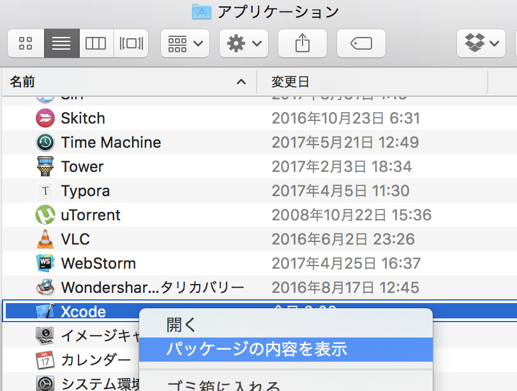Viewport: 517px width, 391px height.
Task: Select the イメージキャプチャ app icon
Action: [x=45, y=336]
